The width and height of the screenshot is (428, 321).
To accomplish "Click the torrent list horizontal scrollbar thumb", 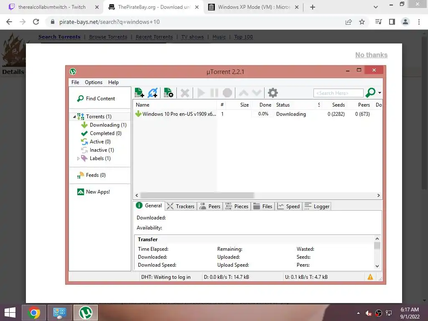I will tap(197, 196).
